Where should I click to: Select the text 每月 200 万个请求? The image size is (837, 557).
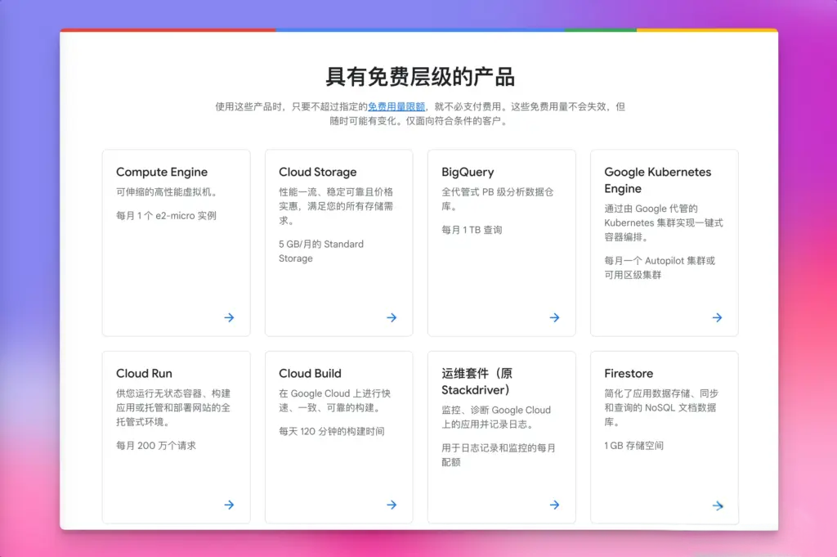tap(156, 446)
